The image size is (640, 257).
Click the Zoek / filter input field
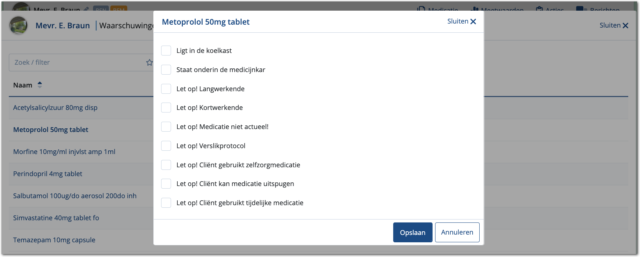77,63
